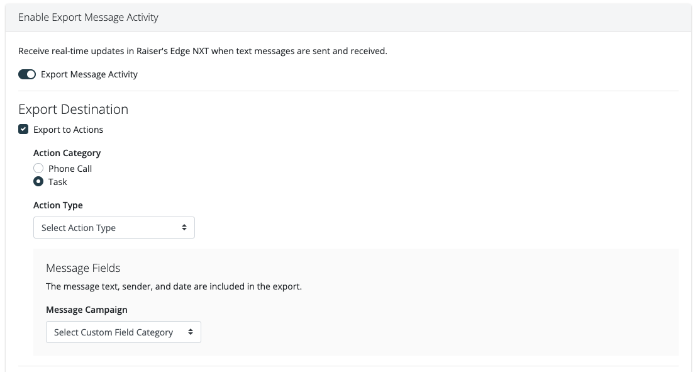Click the message text, sender, date description

pos(174,286)
